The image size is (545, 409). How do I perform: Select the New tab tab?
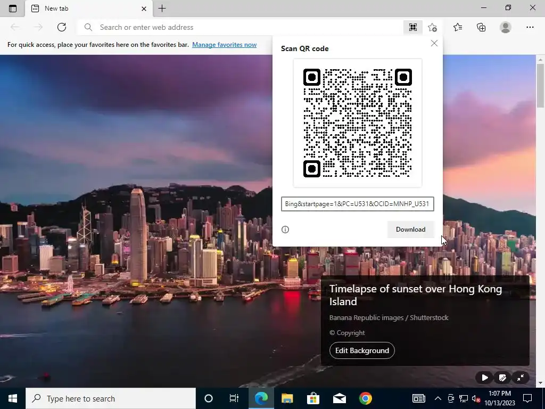tap(89, 9)
